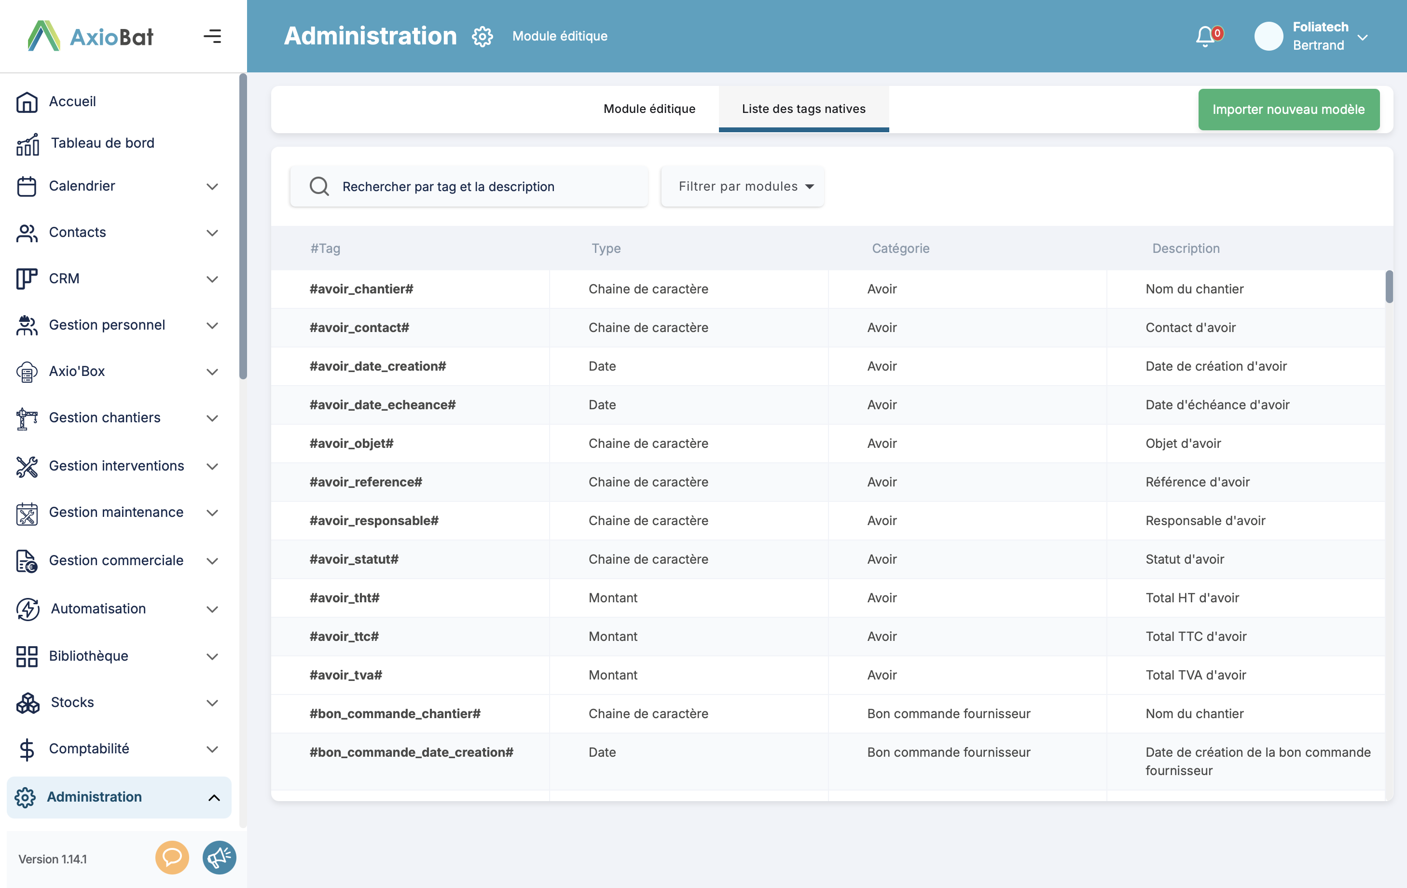Click the Automatisation lightning icon
1407x888 pixels.
[28, 609]
